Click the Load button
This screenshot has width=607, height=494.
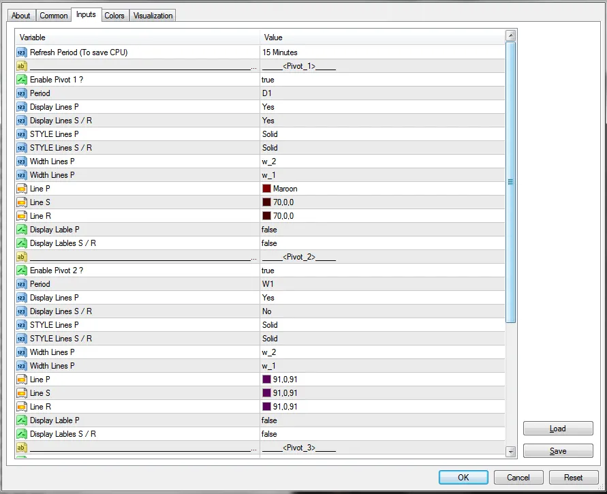tap(557, 429)
